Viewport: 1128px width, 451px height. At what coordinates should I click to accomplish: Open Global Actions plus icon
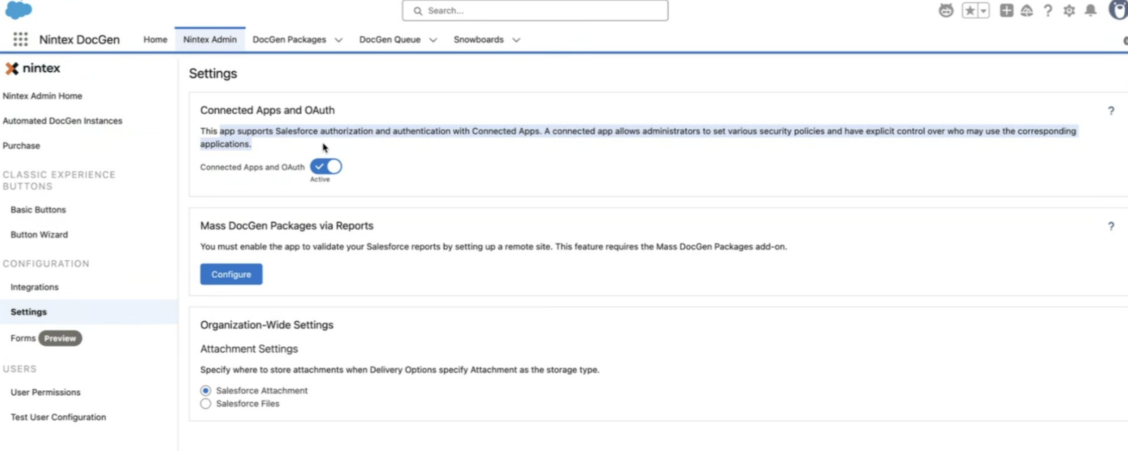point(1006,10)
